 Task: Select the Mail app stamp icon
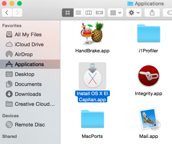point(149,119)
